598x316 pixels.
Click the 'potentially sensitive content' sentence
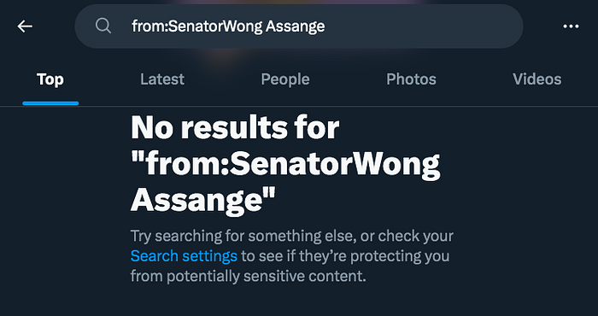(x=248, y=276)
